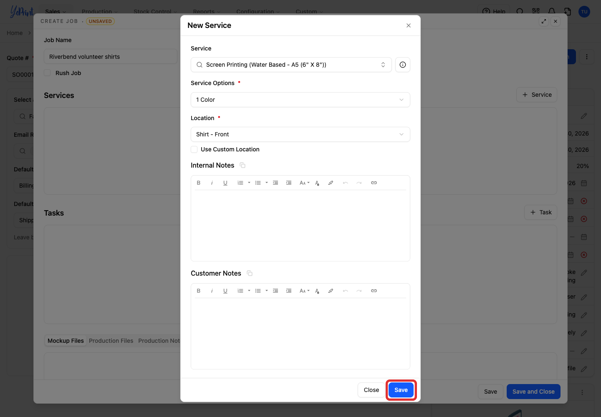Insert a link from the Customer Notes toolbar
Viewport: 601px width, 417px height.
(x=374, y=291)
